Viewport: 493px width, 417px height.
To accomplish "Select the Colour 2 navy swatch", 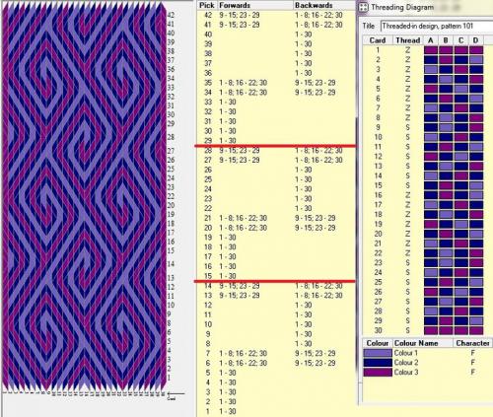I will tap(378, 363).
